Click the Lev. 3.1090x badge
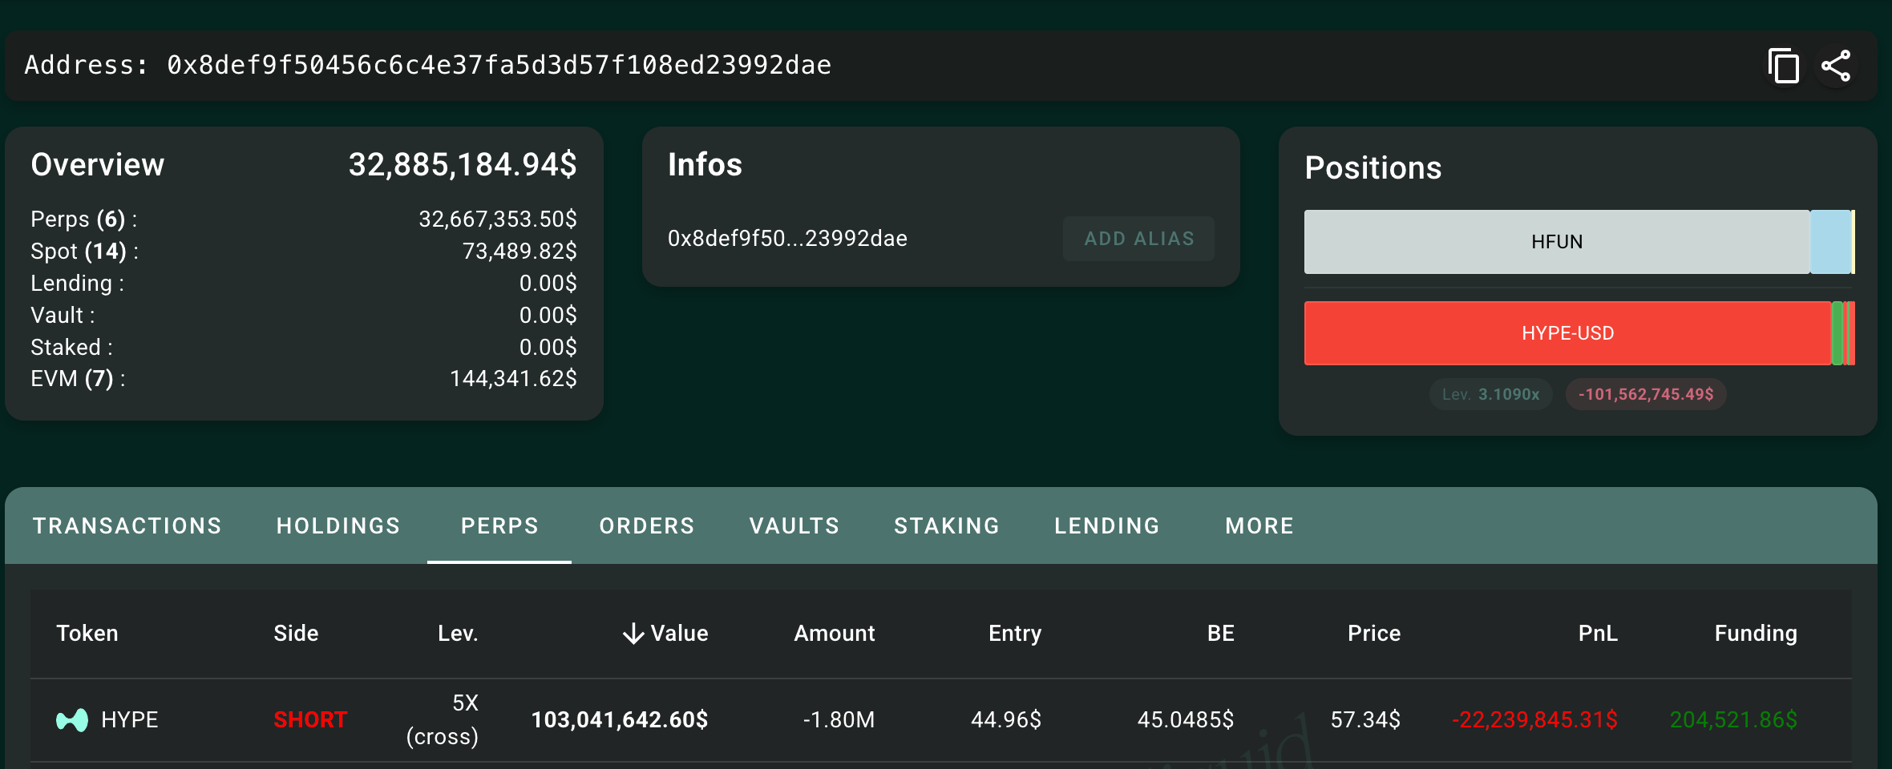 click(x=1490, y=394)
